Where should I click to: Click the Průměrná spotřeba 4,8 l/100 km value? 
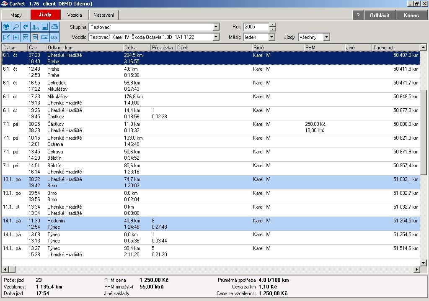274,280
